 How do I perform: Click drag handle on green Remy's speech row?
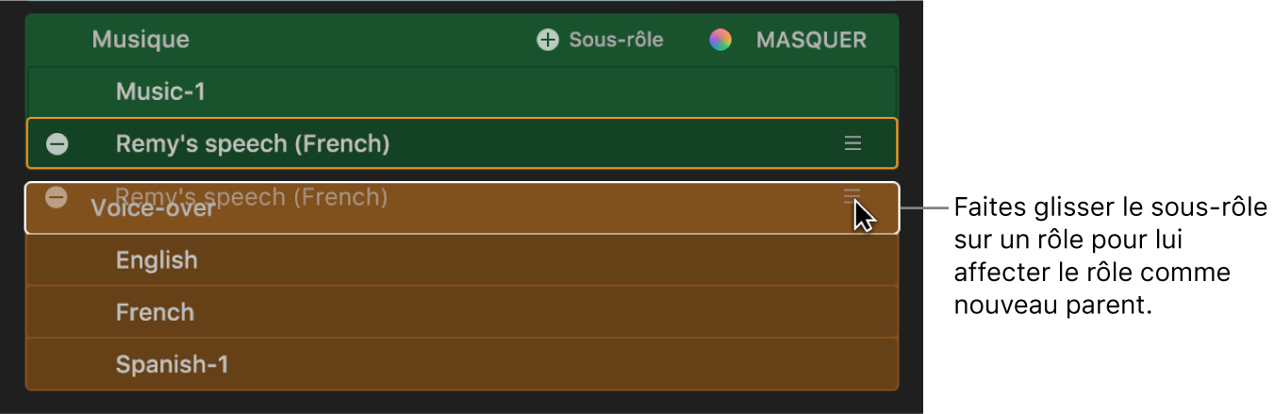852,143
